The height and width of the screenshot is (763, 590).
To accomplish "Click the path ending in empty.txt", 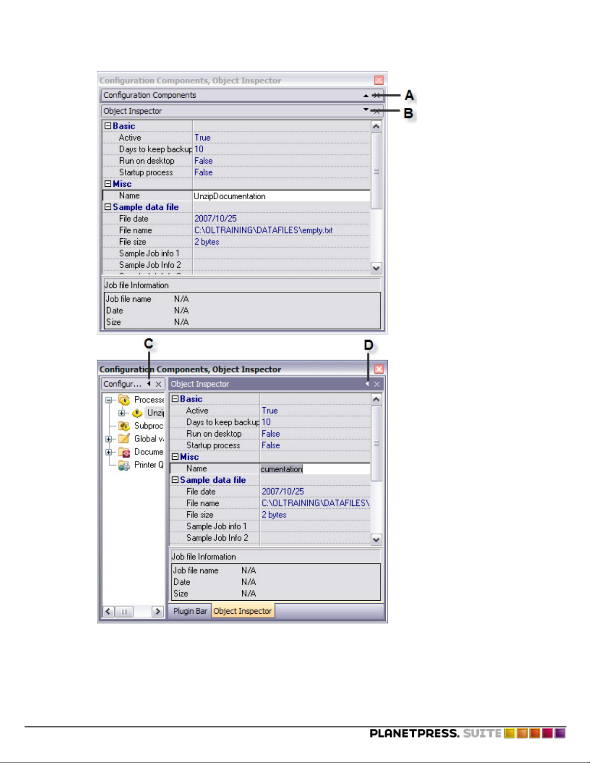I will coord(263,230).
